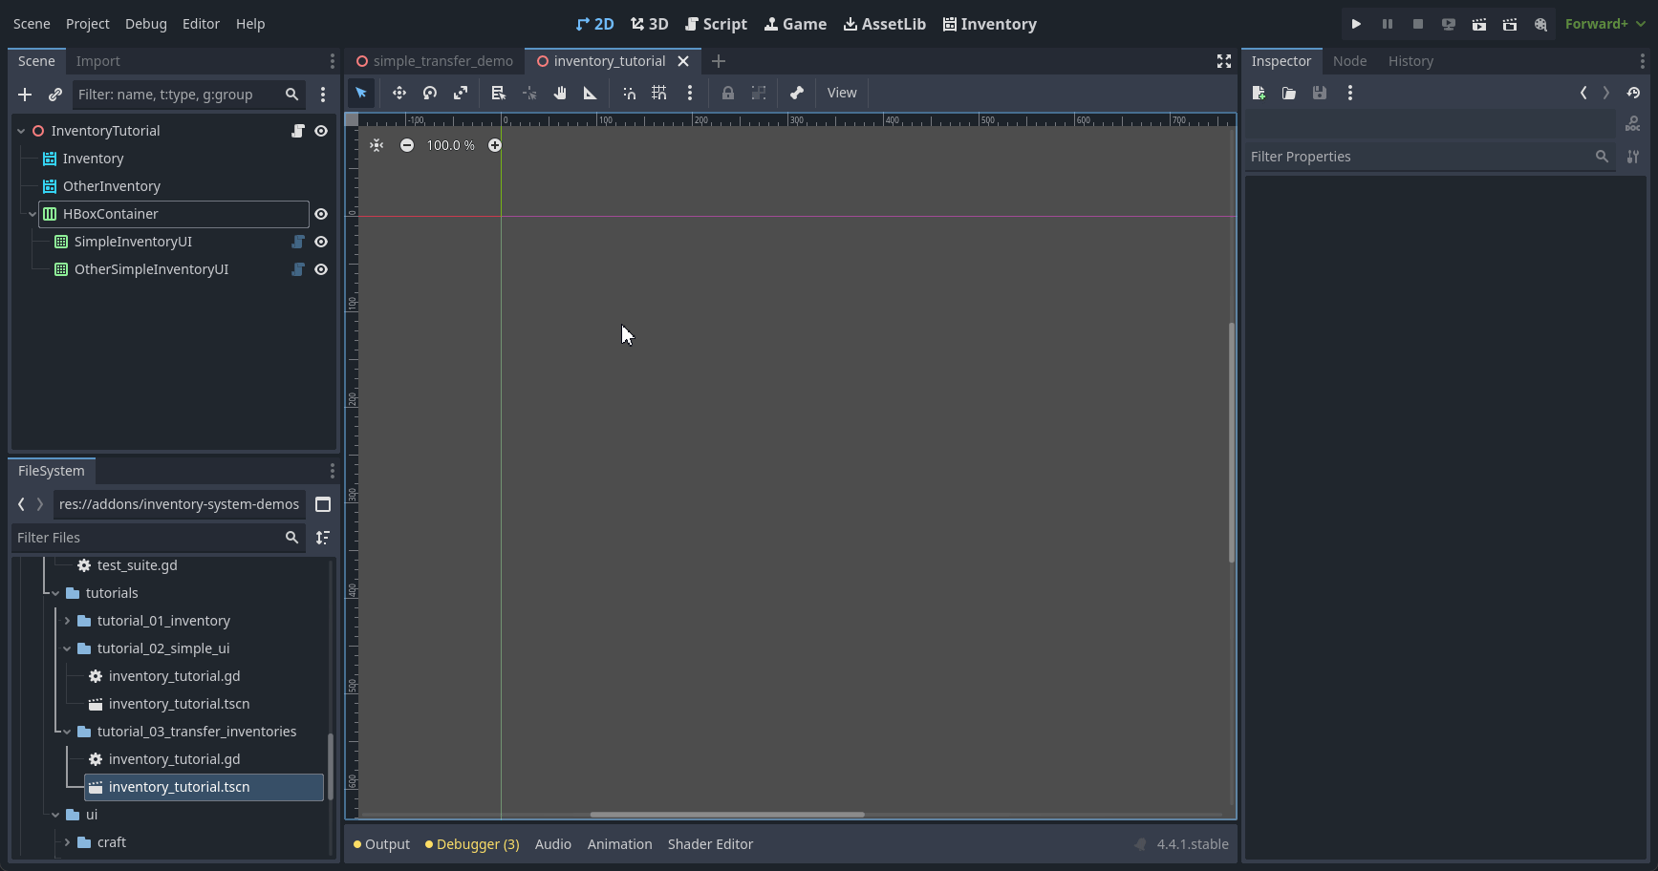Collapse the InventoryTutorial root node
This screenshot has width=1658, height=871.
[21, 131]
